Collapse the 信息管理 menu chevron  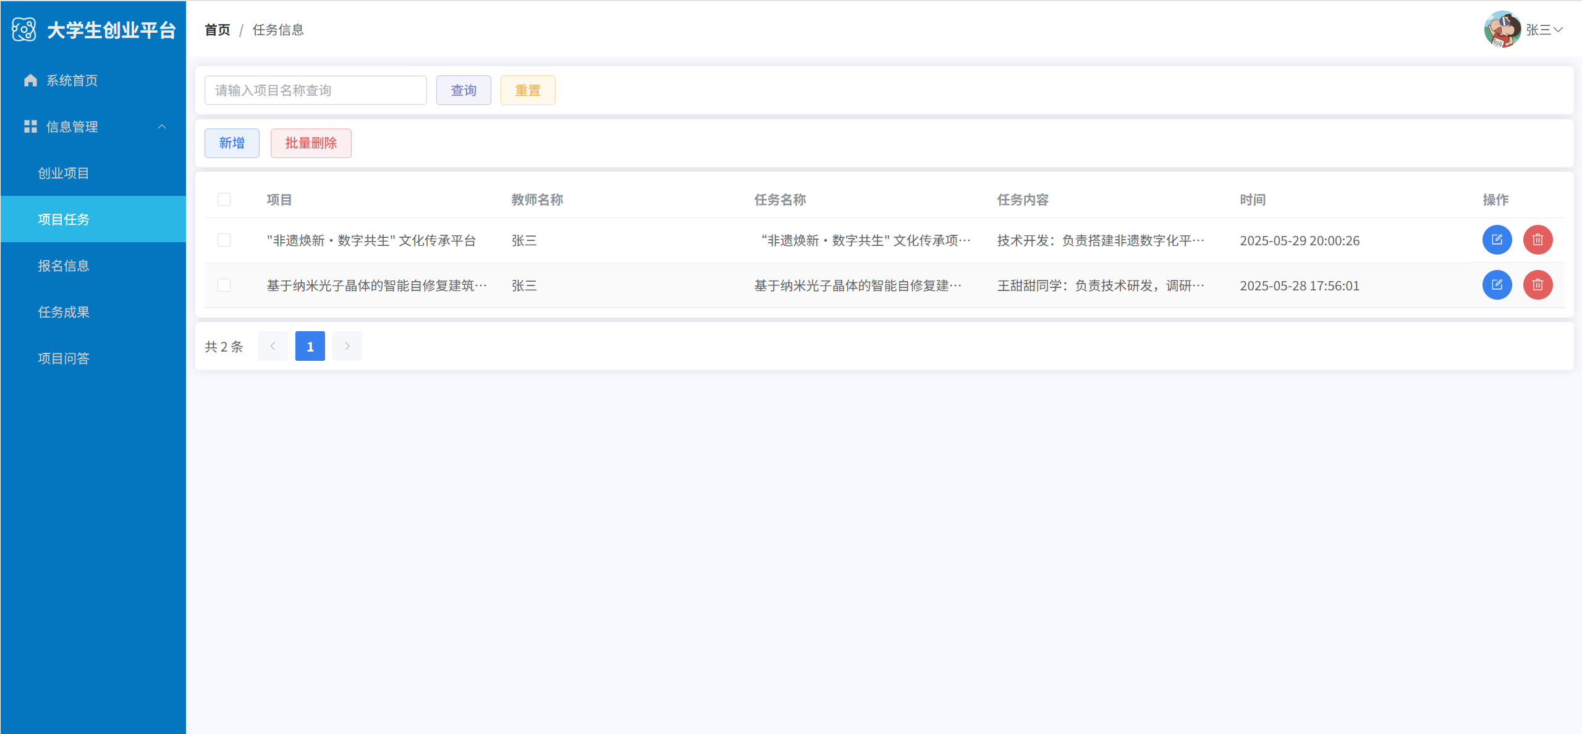coord(162,127)
